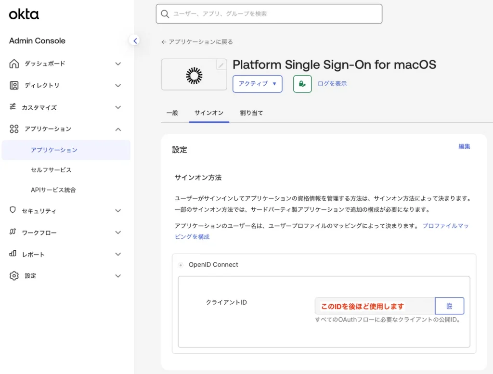The height and width of the screenshot is (374, 493).
Task: Click the Okta logo
Action: (24, 14)
